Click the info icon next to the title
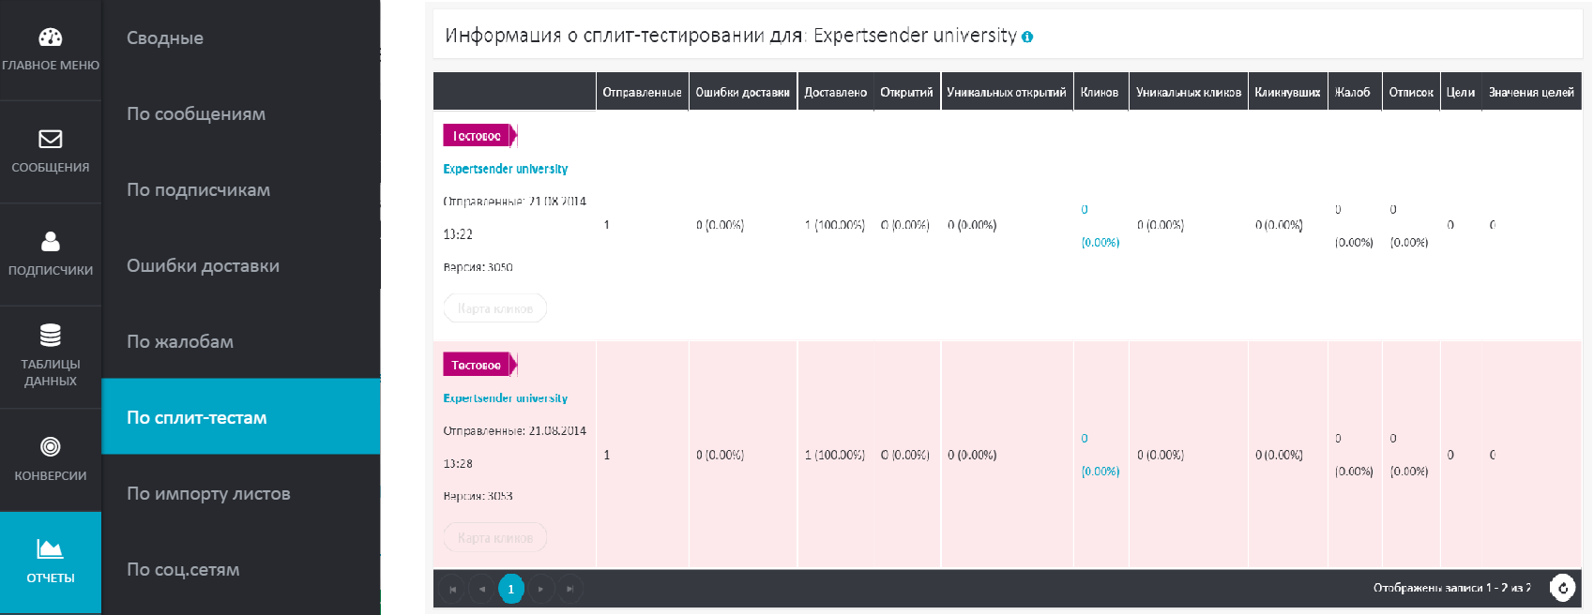Viewport: 1594px width, 615px height. point(1027,37)
